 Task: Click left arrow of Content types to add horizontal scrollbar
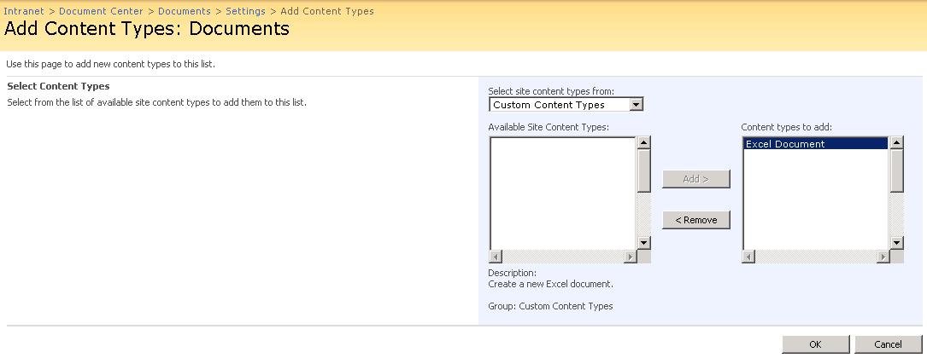(749, 257)
